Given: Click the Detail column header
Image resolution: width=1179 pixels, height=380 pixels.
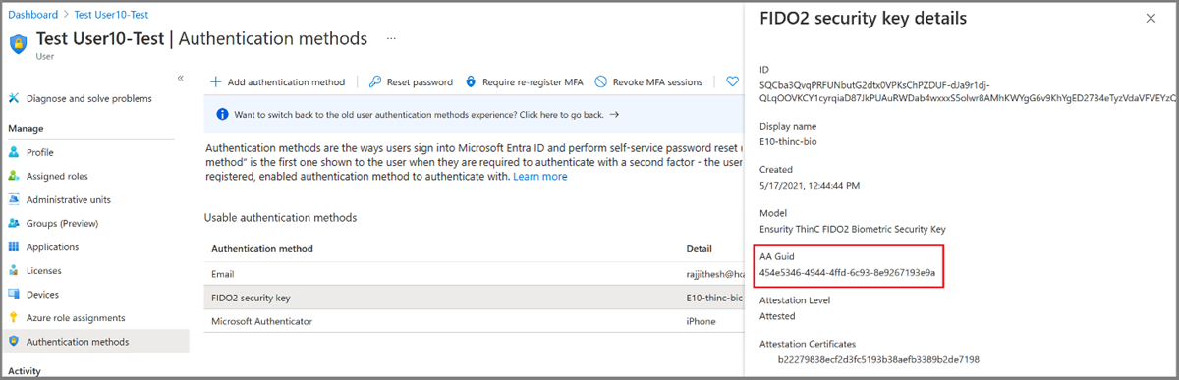Looking at the screenshot, I should (x=701, y=249).
